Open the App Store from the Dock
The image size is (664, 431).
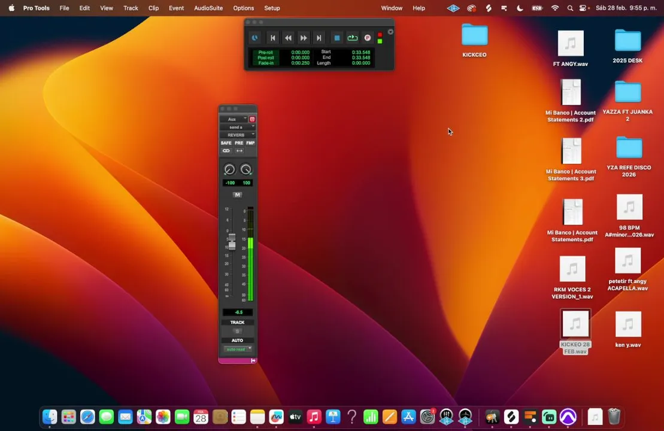[x=408, y=417]
